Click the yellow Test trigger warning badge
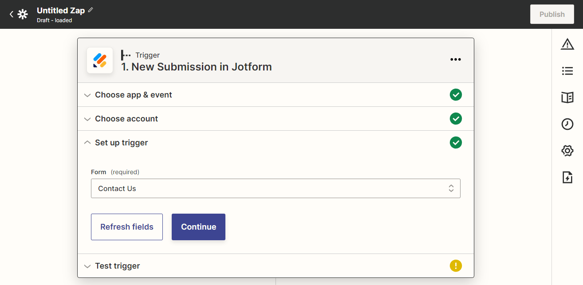The image size is (583, 285). 456,266
